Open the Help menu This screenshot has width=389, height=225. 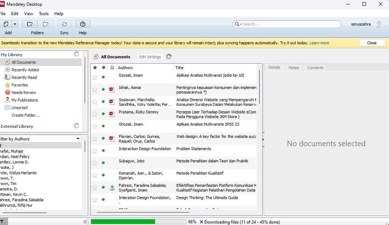59,14
